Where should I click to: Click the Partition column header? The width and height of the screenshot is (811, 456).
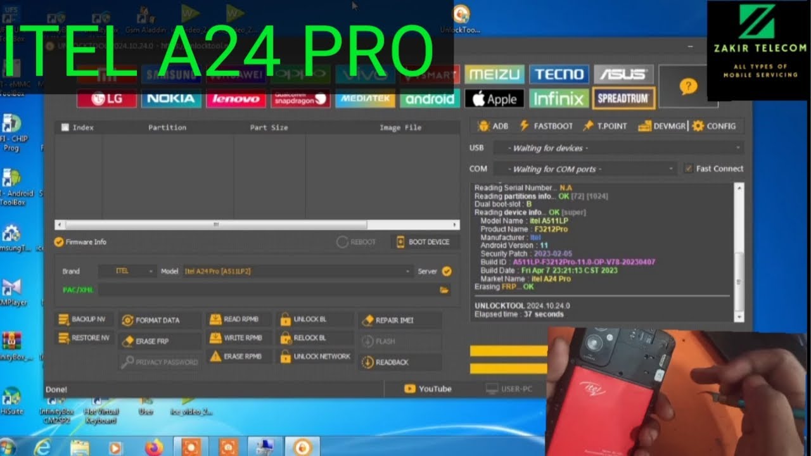point(167,127)
